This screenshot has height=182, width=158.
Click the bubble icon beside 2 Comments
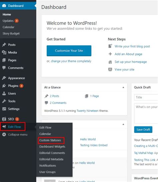pyautogui.click(x=46, y=103)
